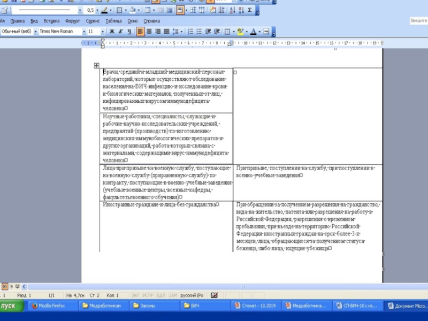The image size is (428, 321).
Task: Pick the border color pen
Action: [104, 10]
